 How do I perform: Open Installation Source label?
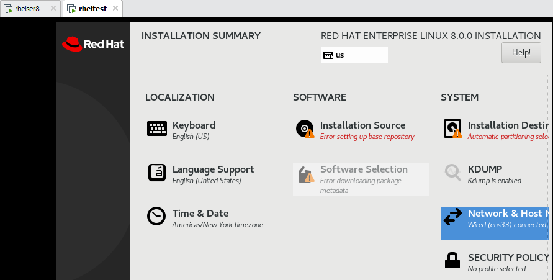362,125
